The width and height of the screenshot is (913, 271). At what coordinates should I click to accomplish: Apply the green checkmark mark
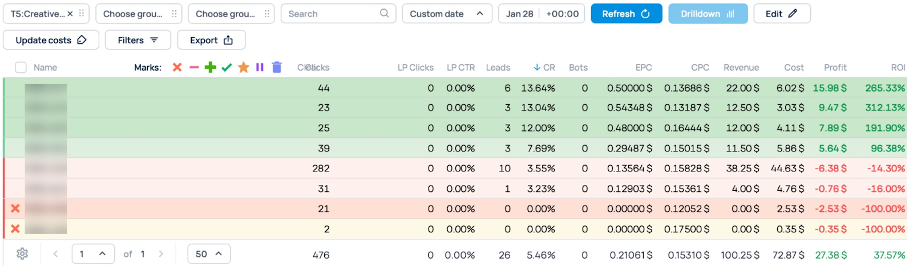pos(227,67)
